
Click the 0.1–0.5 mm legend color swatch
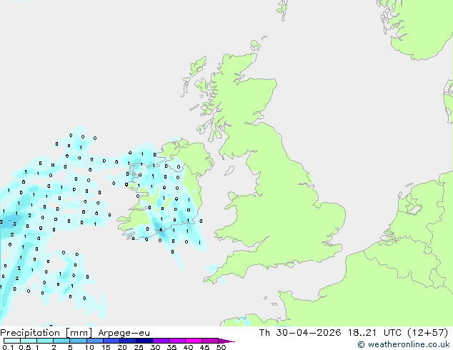tap(12, 341)
